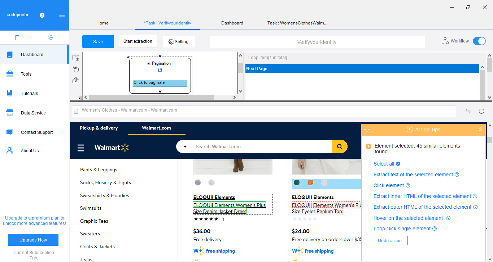Click the swap arrows icon beside the address bar
The width and height of the screenshot is (493, 262).
tap(468, 111)
